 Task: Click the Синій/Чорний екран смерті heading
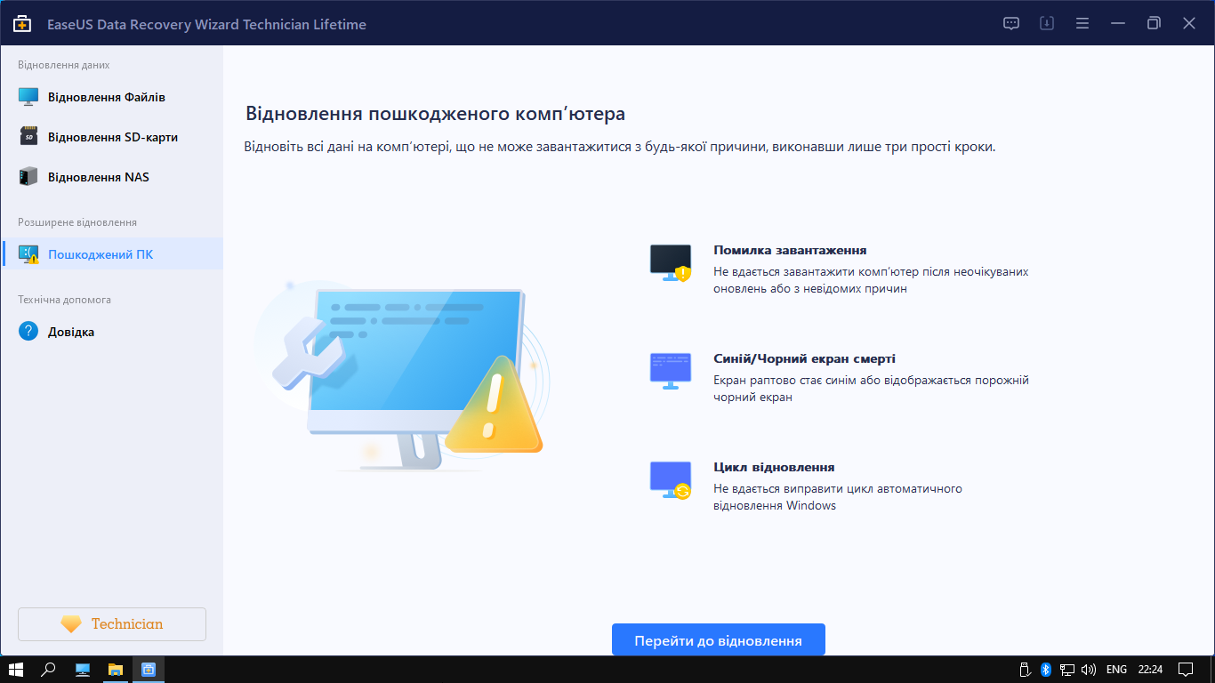(x=804, y=359)
